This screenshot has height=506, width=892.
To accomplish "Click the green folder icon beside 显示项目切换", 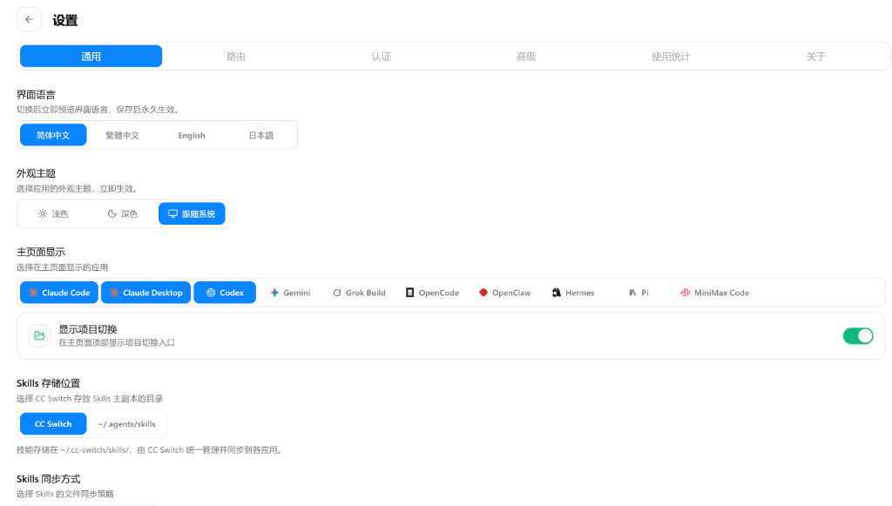I will click(39, 336).
